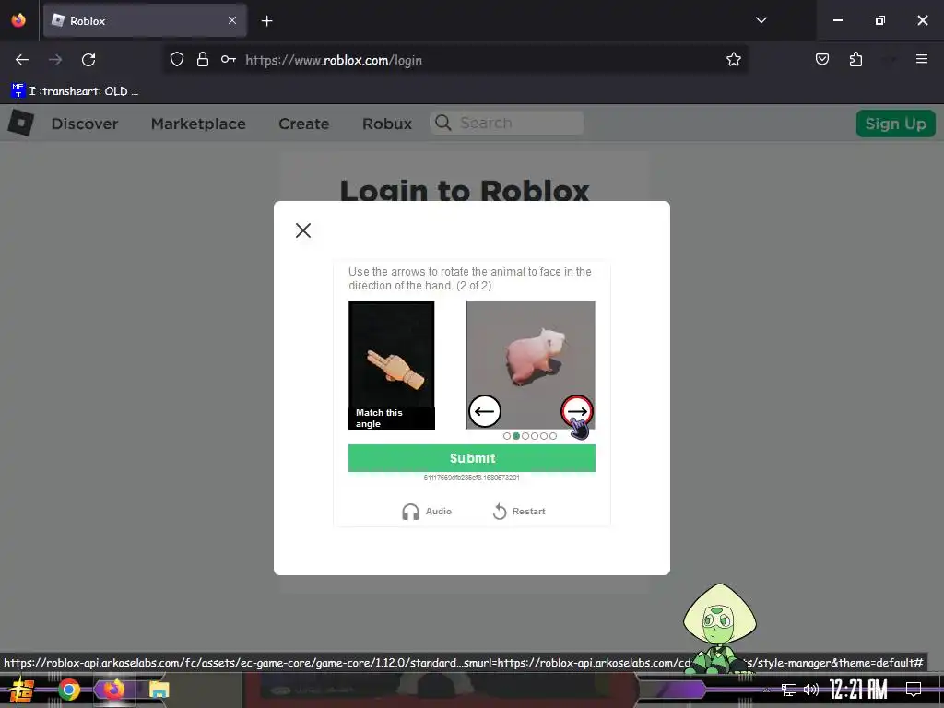This screenshot has width=944, height=708.
Task: Select the fifth rotation position dot
Action: click(544, 436)
